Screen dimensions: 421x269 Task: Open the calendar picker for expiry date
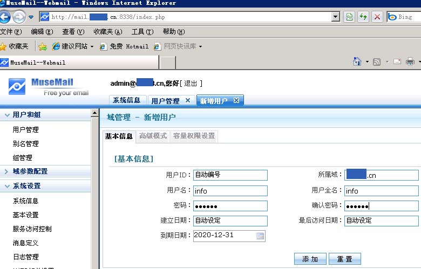pyautogui.click(x=260, y=236)
